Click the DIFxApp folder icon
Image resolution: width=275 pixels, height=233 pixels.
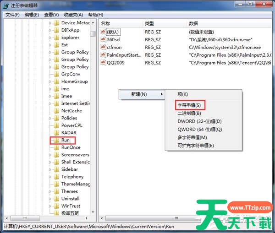(56, 30)
